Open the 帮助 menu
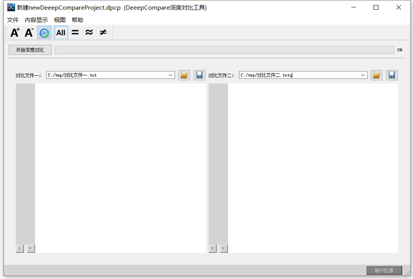Image resolution: width=413 pixels, height=279 pixels. point(77,20)
